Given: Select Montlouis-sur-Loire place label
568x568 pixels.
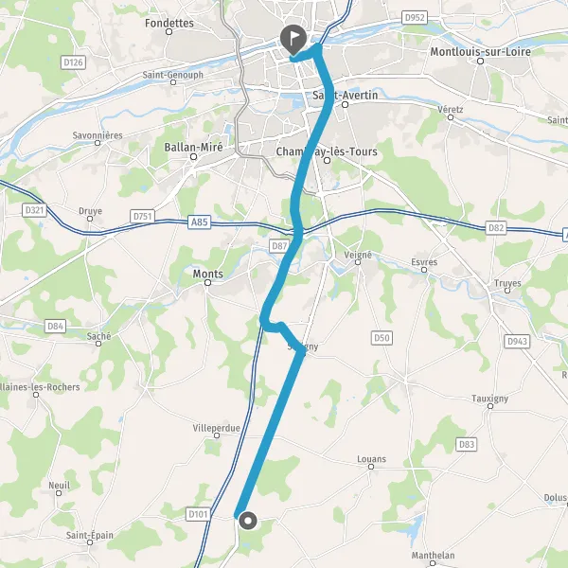Looking at the screenshot, I should point(480,52).
